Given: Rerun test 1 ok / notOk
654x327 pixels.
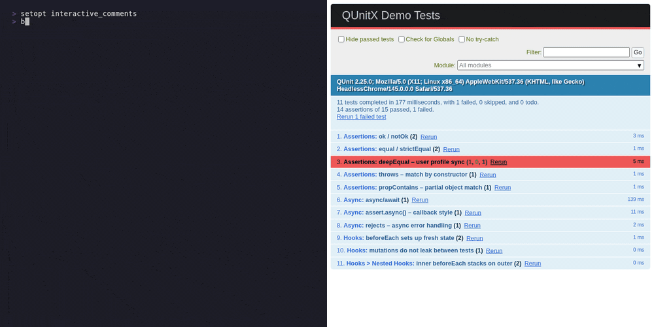Looking at the screenshot, I should [429, 137].
